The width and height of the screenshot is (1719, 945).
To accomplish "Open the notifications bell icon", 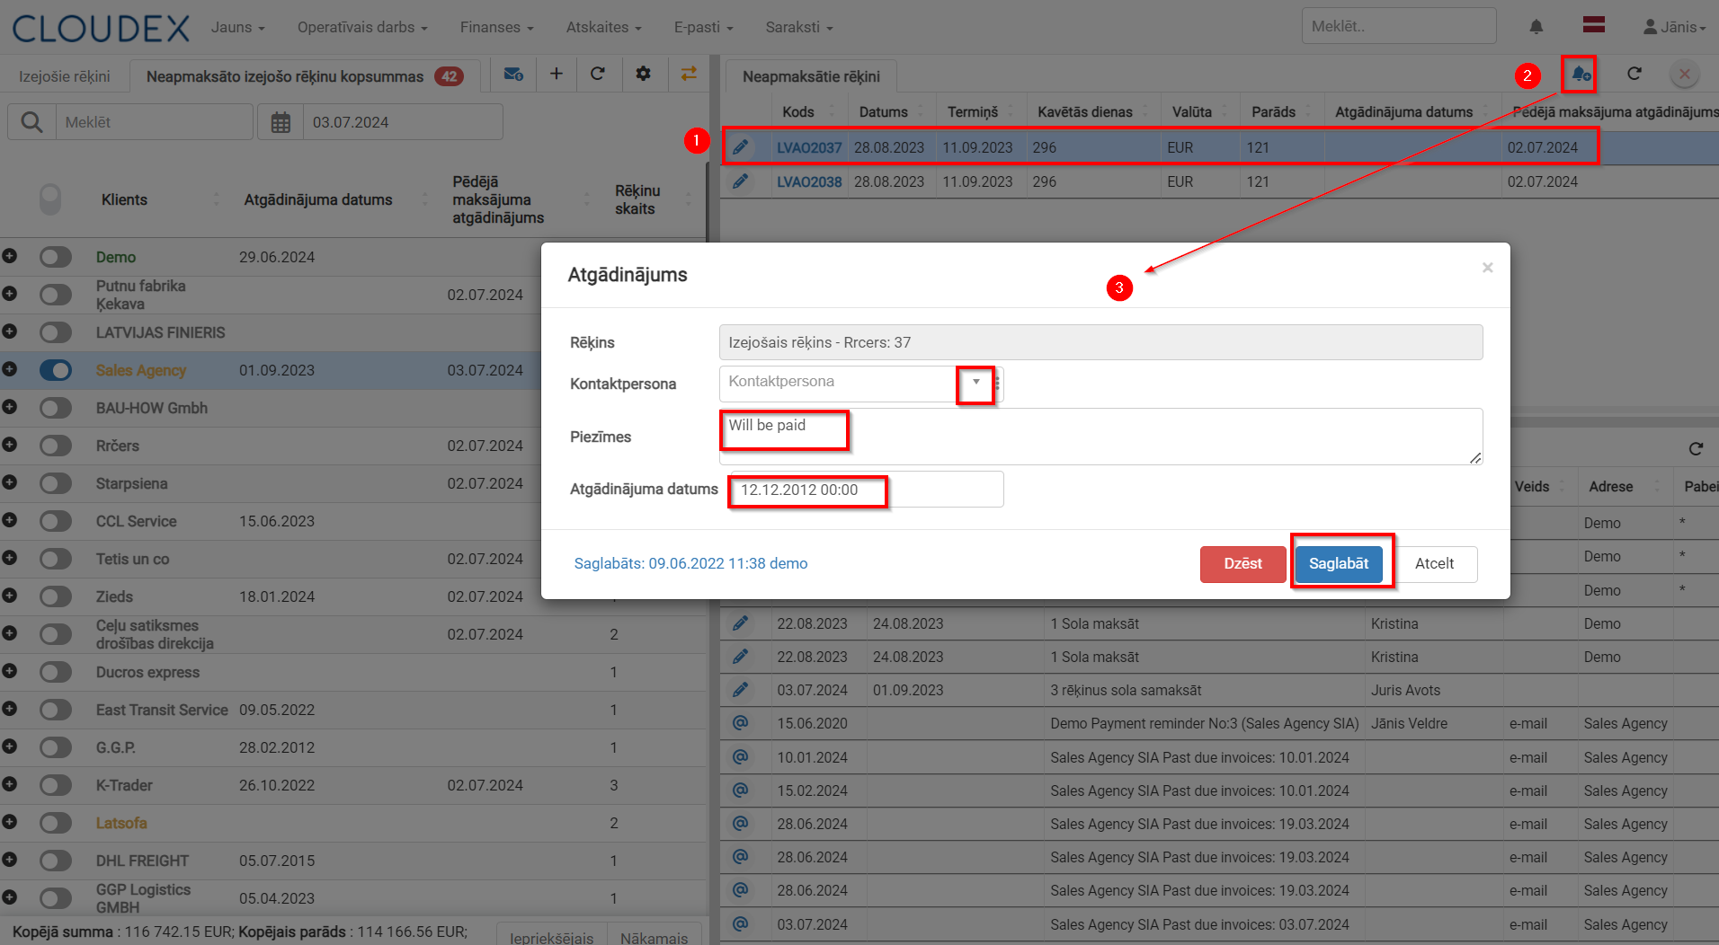I will pos(1536,27).
